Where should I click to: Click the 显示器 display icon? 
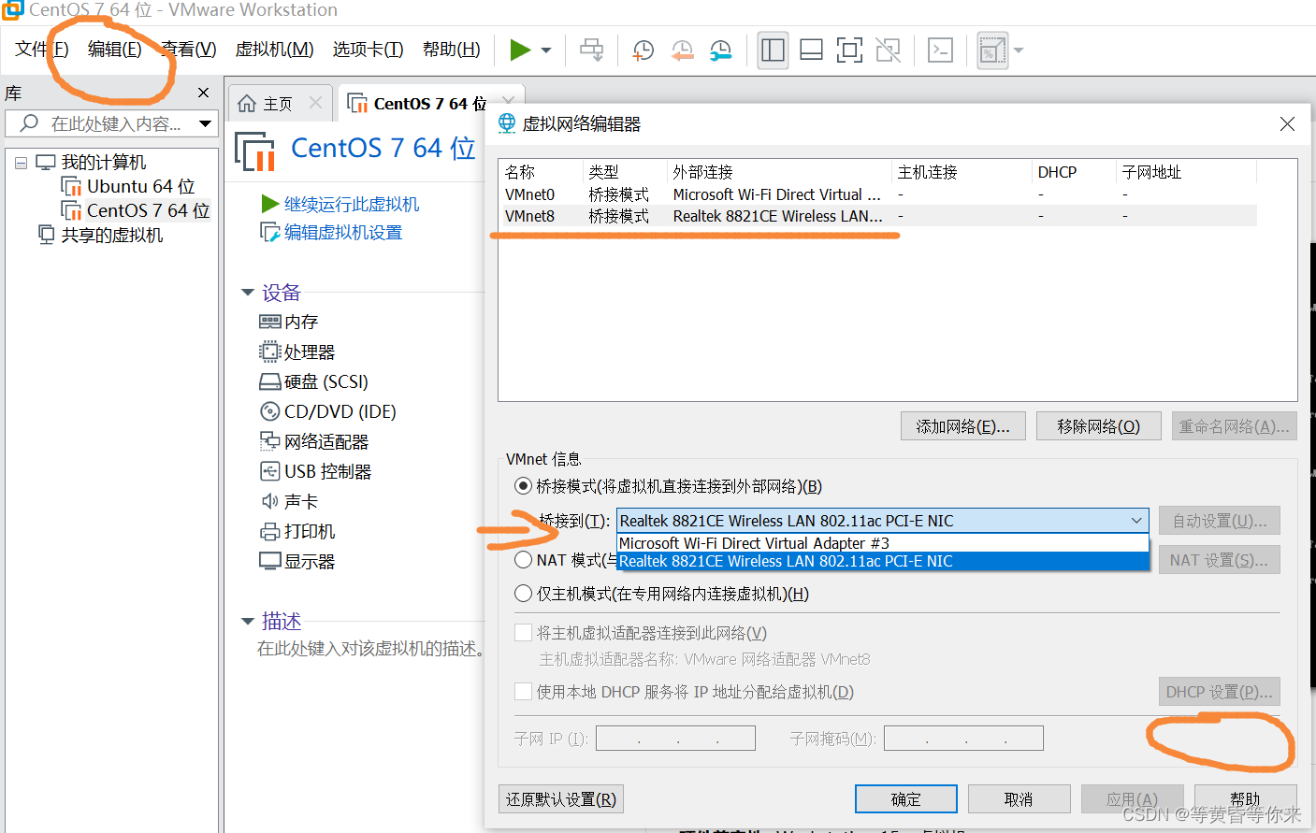[270, 561]
